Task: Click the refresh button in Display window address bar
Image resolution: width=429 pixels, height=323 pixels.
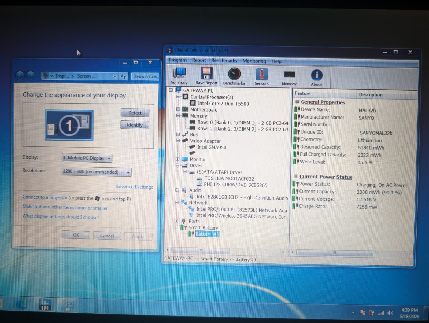Action: (123, 76)
